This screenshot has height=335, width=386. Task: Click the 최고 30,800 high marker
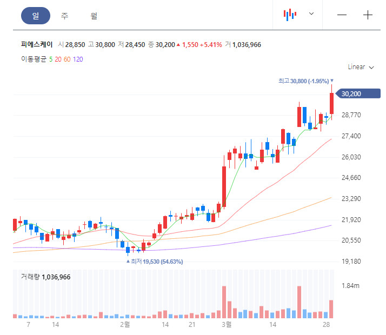click(x=306, y=81)
